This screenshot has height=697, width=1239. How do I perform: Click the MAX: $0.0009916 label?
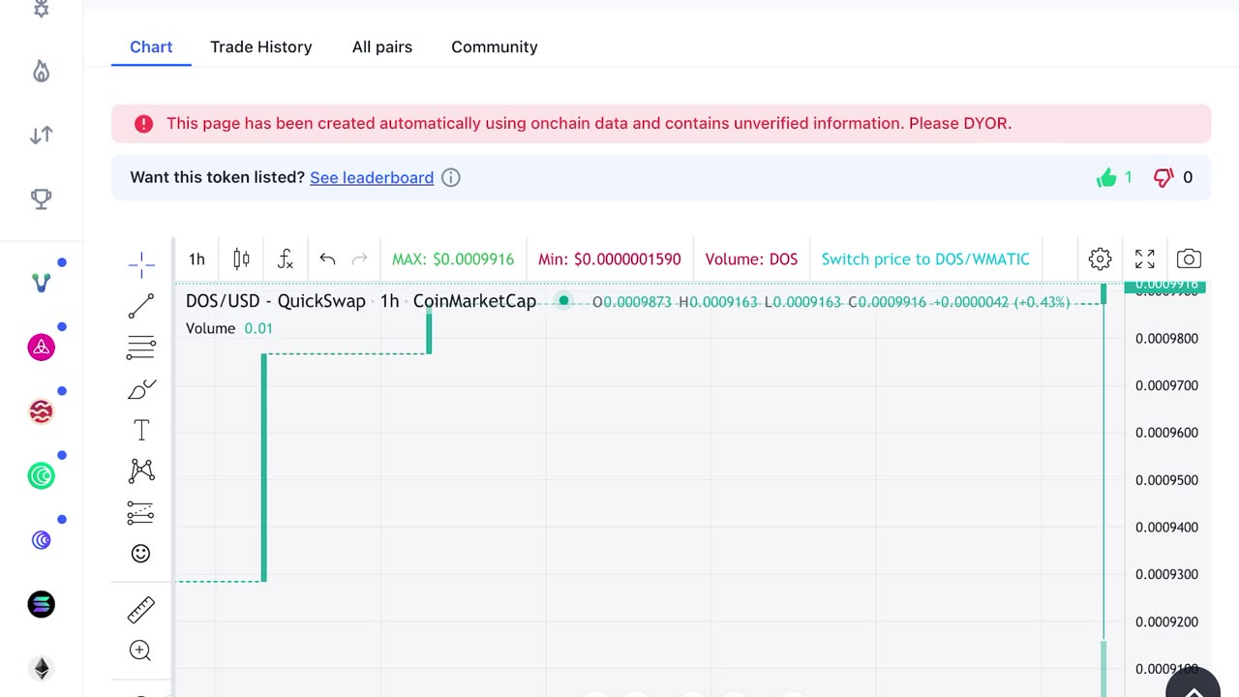pyautogui.click(x=453, y=258)
